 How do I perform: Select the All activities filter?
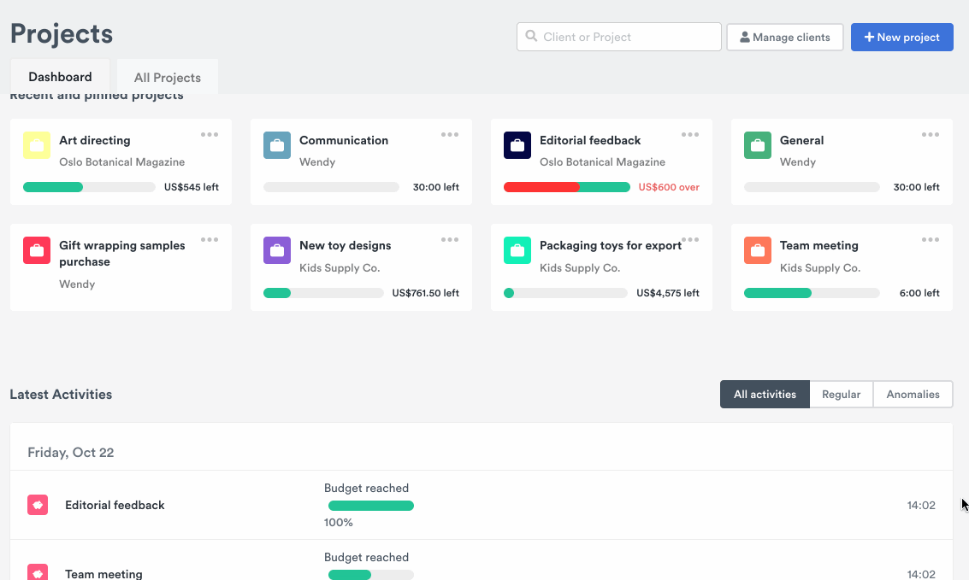(x=764, y=394)
